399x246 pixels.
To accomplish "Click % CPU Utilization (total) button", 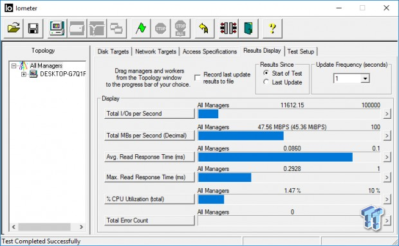I will (x=149, y=199).
